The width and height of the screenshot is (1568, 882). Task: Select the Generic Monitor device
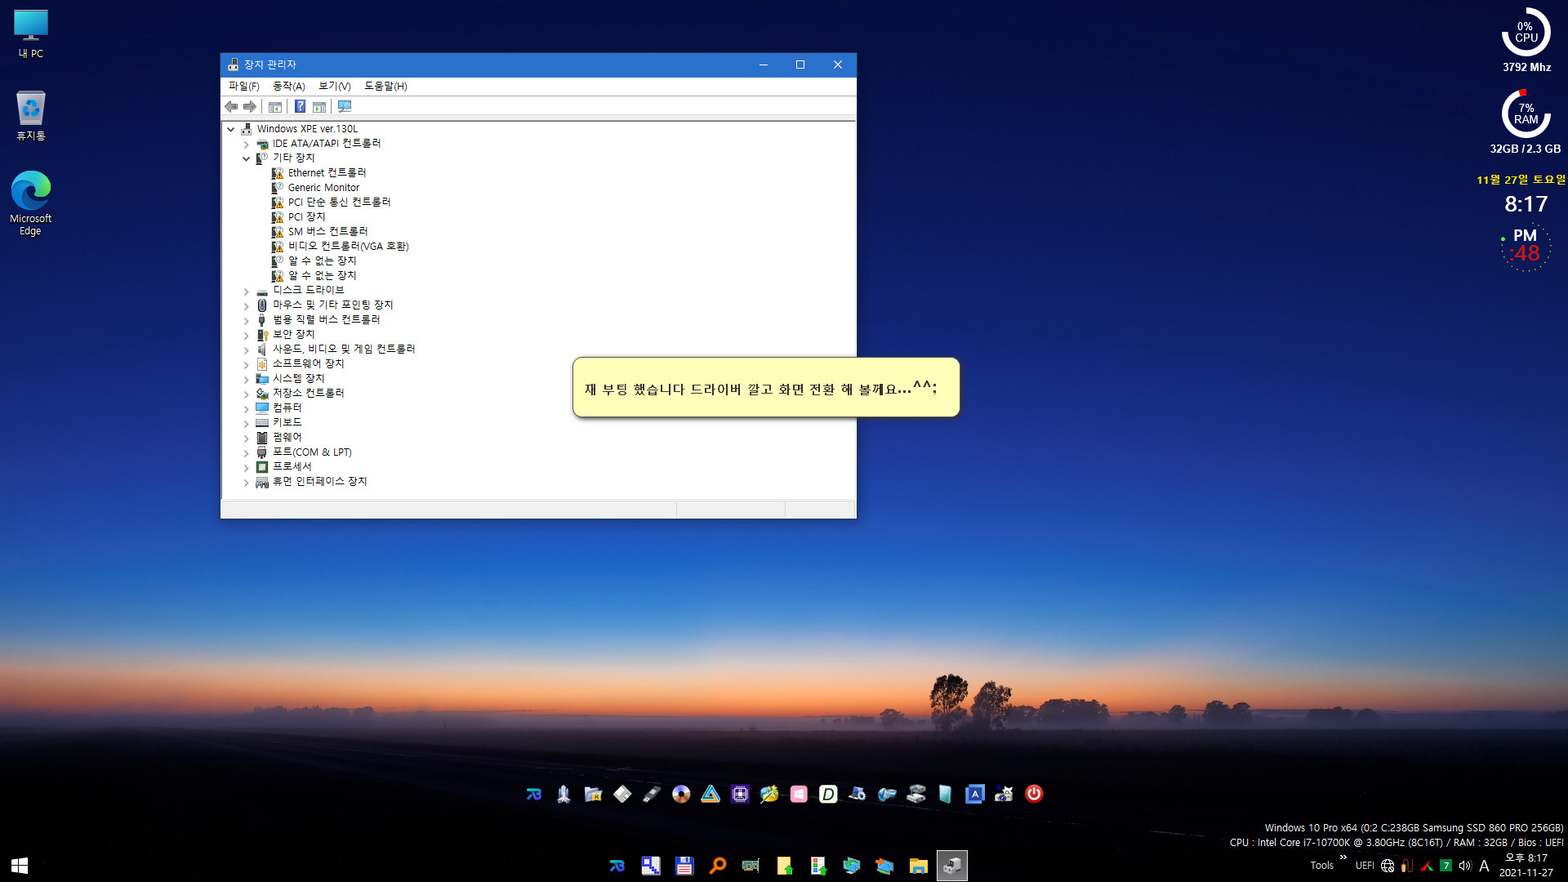click(323, 188)
